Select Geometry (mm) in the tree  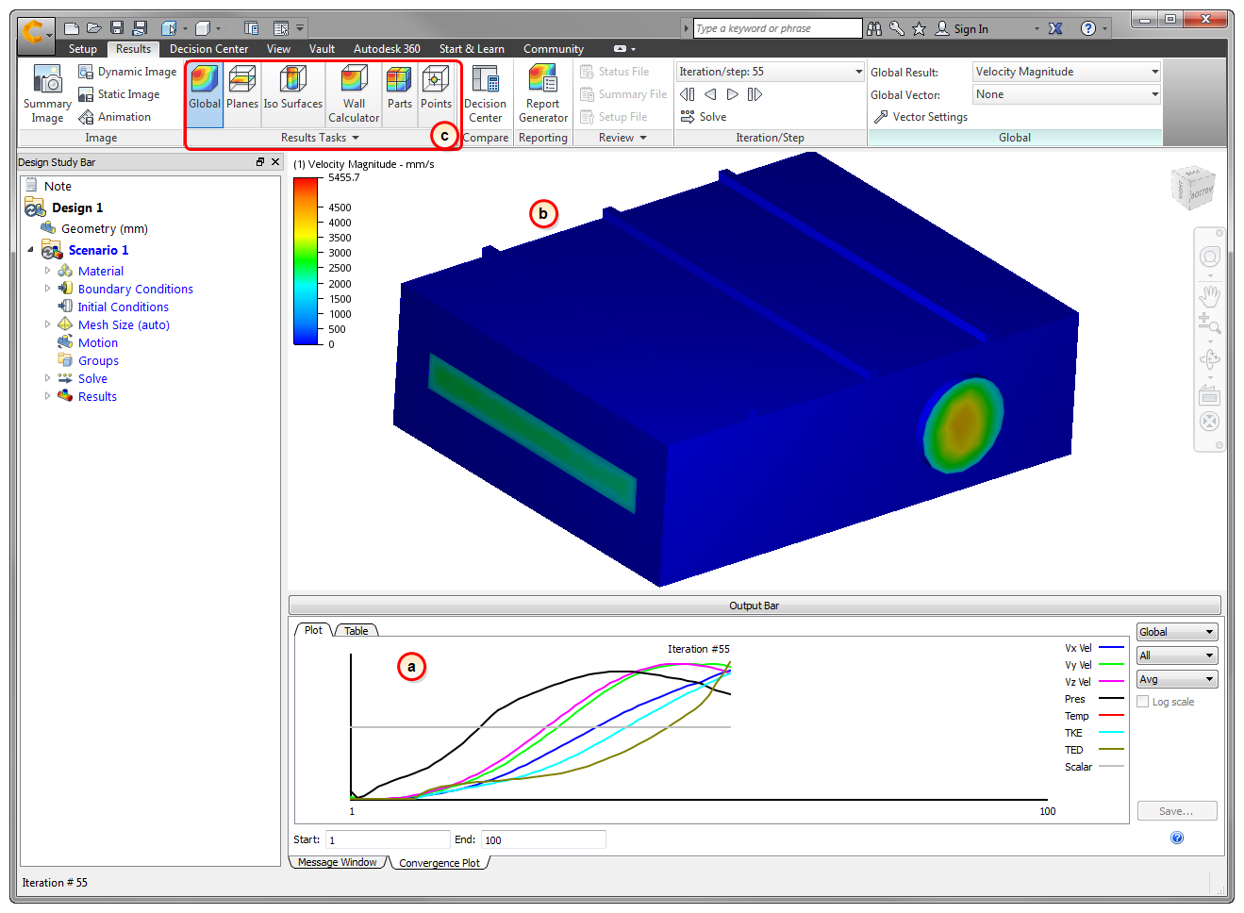(x=104, y=228)
